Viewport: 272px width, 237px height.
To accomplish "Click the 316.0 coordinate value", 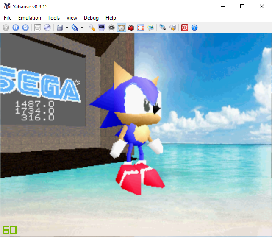I will click(38, 118).
